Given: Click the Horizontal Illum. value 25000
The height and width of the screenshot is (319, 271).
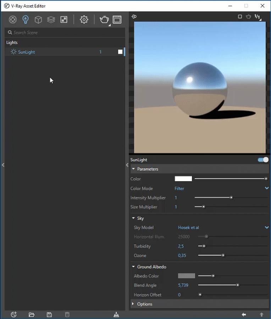Looking at the screenshot, I should [x=184, y=237].
